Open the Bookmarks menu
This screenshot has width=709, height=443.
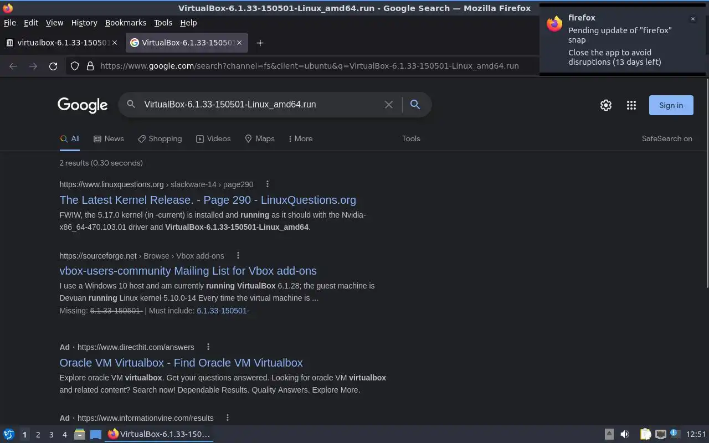[x=126, y=23]
